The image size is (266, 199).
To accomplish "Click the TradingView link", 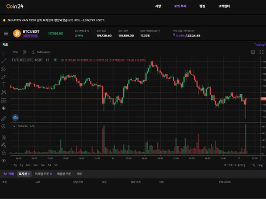I will (260, 45).
